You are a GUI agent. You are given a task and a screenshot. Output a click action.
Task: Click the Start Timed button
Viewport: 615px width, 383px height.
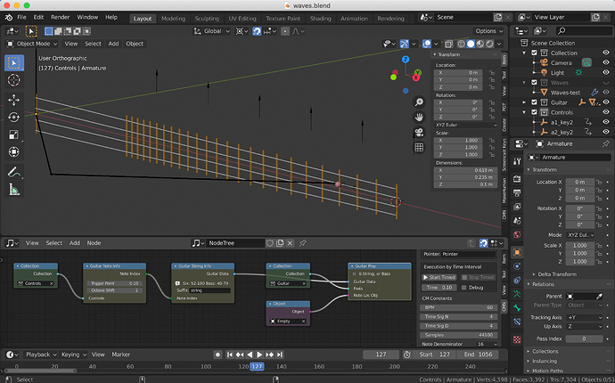click(x=439, y=277)
